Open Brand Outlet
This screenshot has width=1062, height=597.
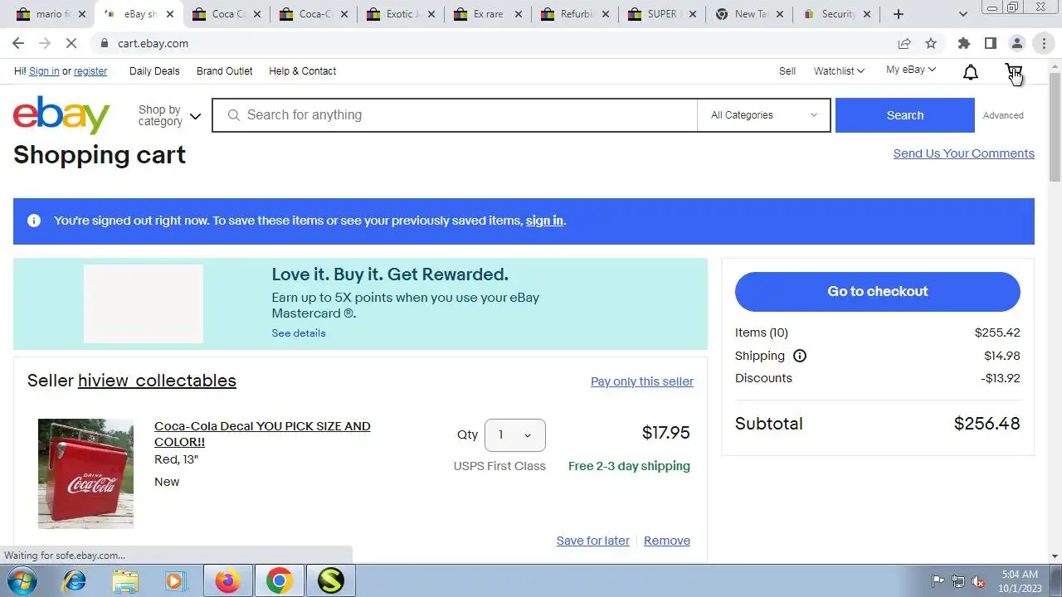[224, 71]
